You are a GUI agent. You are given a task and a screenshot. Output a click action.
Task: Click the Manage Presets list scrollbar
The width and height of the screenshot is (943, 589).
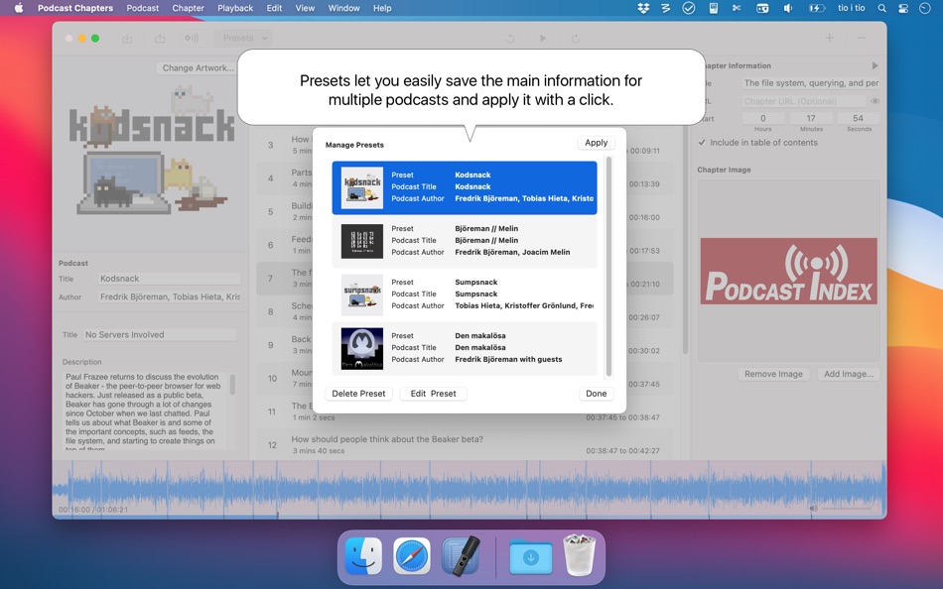608,267
